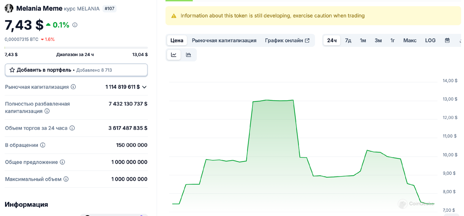Click the 13,04 $ range high value
This screenshot has height=216, width=464.
[140, 55]
